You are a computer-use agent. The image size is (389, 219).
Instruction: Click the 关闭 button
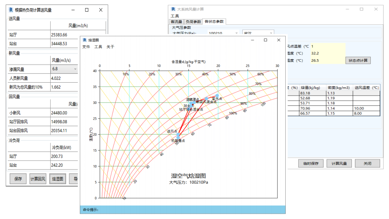[x=368, y=163]
